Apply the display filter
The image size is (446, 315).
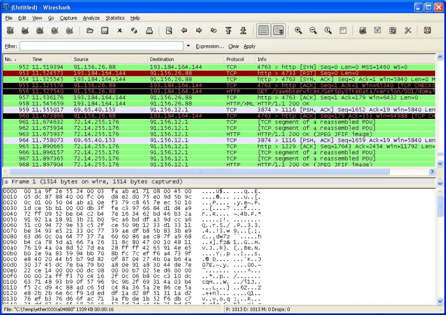coord(250,46)
